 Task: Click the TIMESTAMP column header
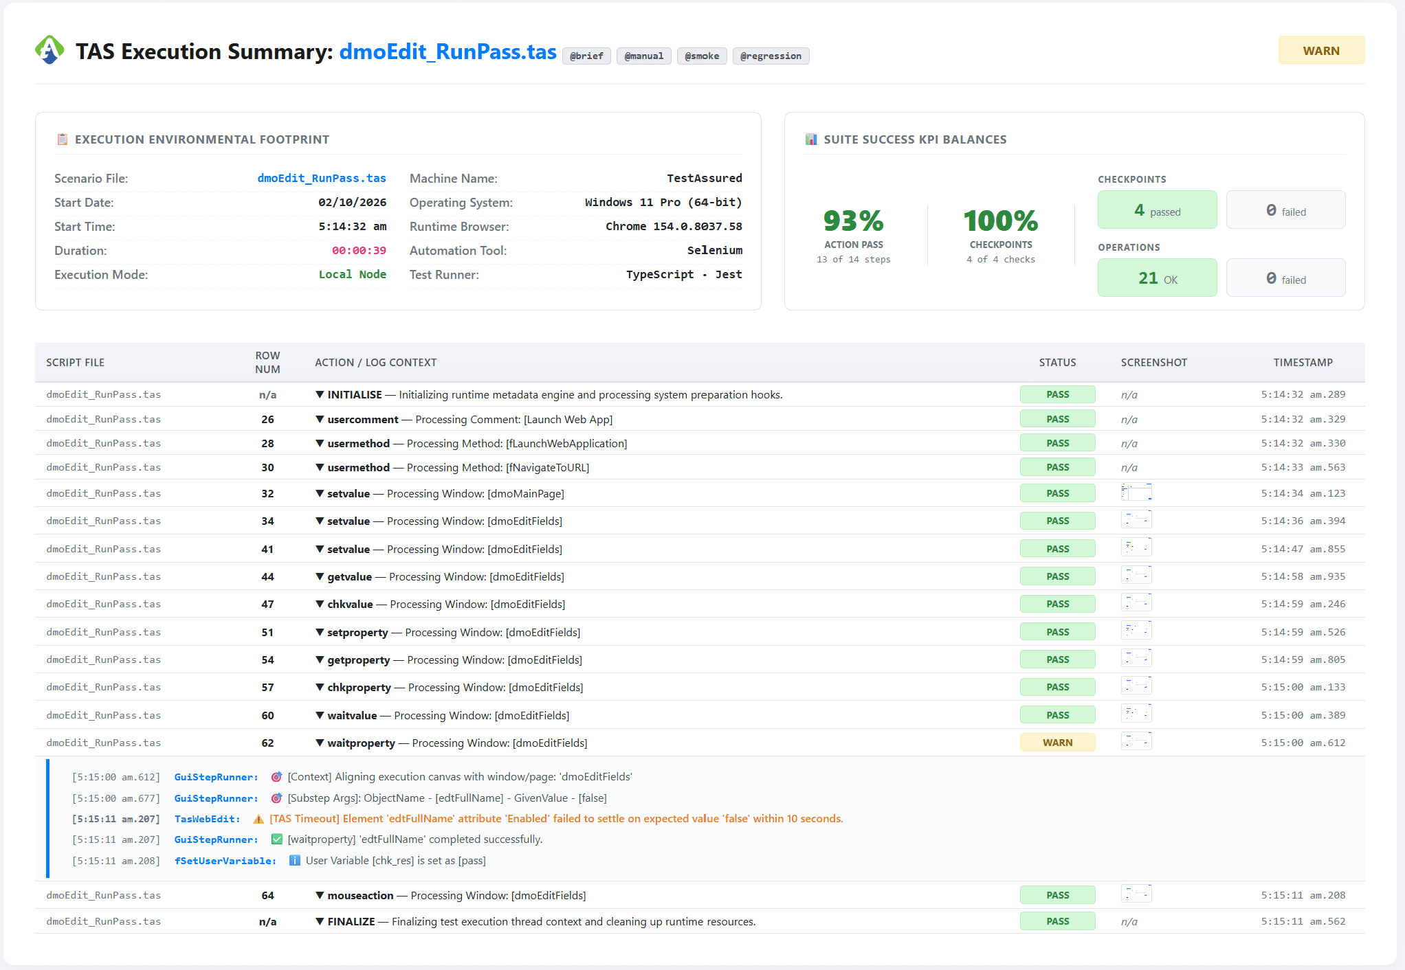point(1303,362)
